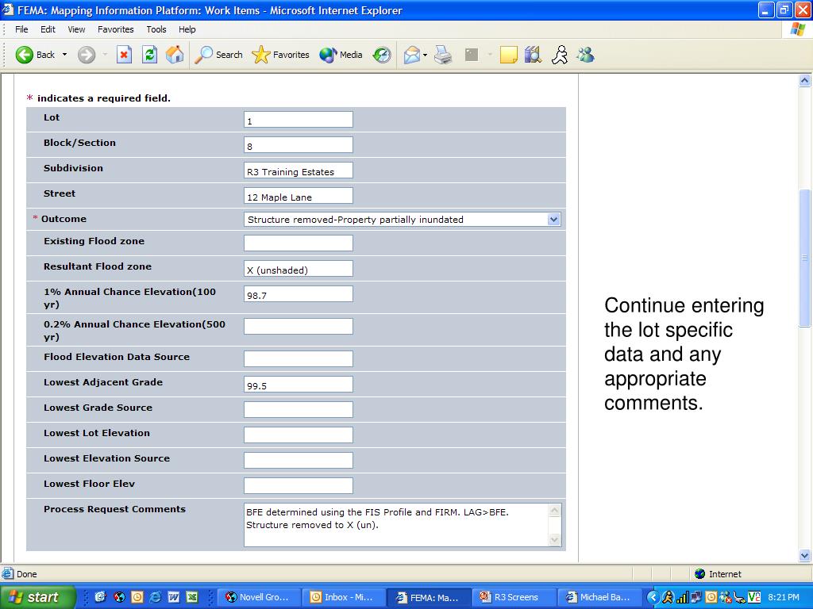
Task: Click the Street field with 12 Maple Lane
Action: click(299, 195)
